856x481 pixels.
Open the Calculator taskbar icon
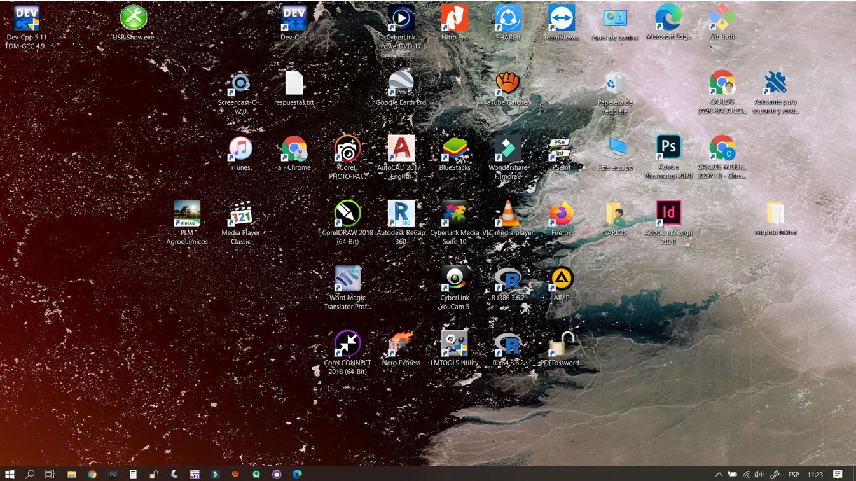(133, 474)
